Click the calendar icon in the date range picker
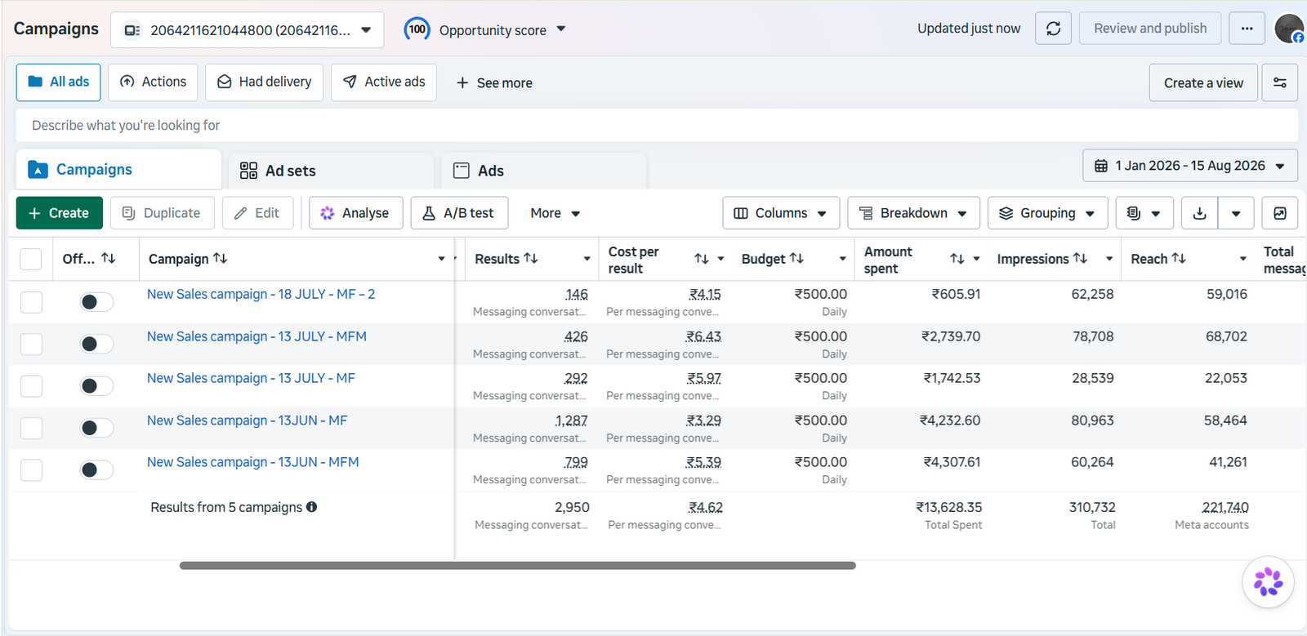The height and width of the screenshot is (636, 1307). click(x=1101, y=166)
